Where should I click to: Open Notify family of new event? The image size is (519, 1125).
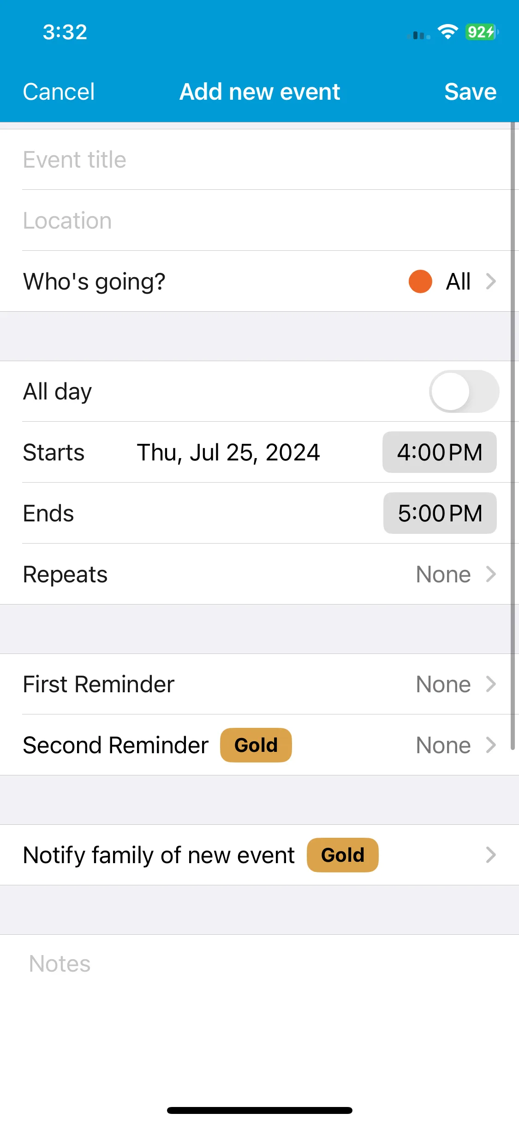[x=259, y=855]
